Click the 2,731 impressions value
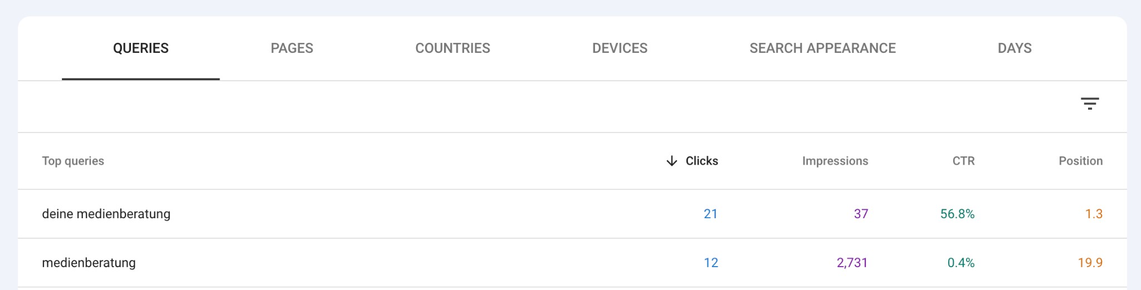Viewport: 1141px width, 290px height. [x=852, y=263]
